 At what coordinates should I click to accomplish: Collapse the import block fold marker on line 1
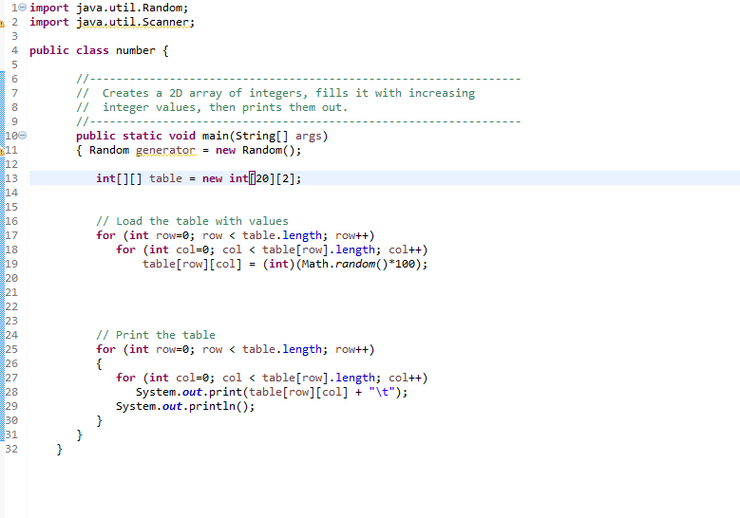pos(22,8)
